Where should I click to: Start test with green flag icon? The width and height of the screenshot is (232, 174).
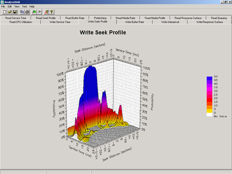pos(34,12)
